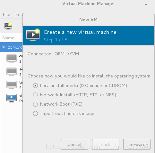Select the first shut-off VM monitor icon
The image size is (155, 153).
(12, 59)
